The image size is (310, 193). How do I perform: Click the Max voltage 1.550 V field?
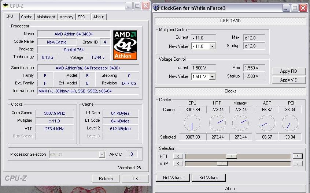tap(254, 68)
